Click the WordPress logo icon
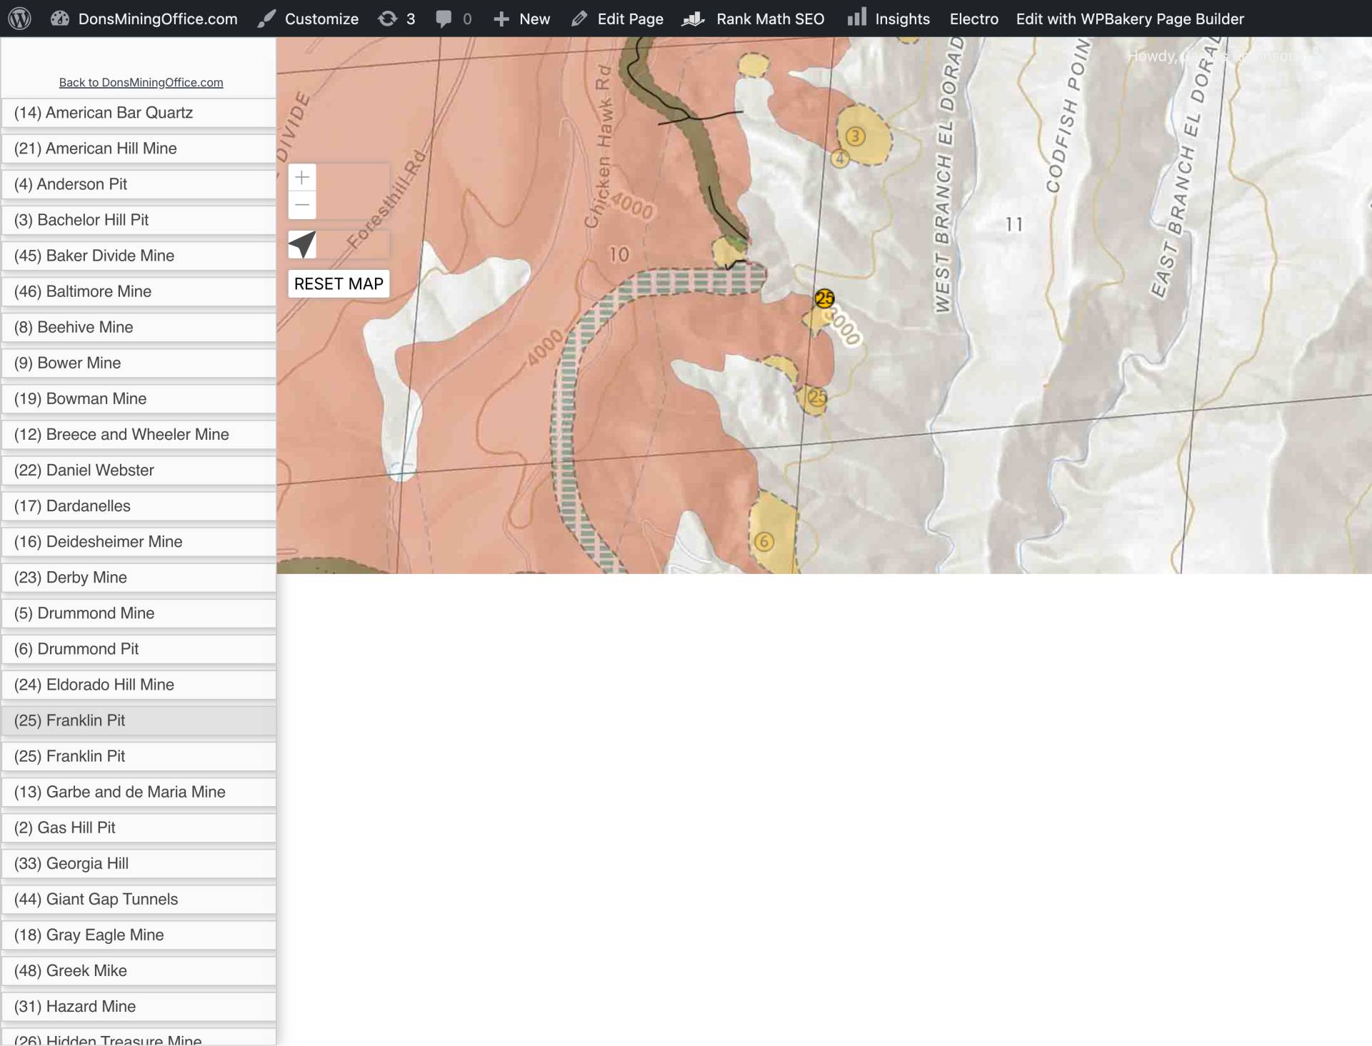 coord(19,19)
